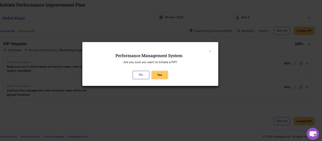This screenshot has width=322, height=141.
Task: Click the bottom Initiate PIP button
Action: 304,121
